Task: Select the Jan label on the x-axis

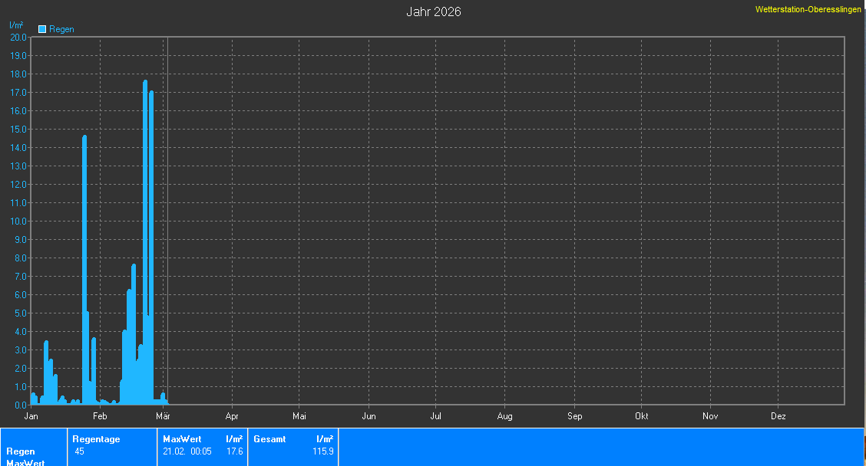Action: (31, 416)
